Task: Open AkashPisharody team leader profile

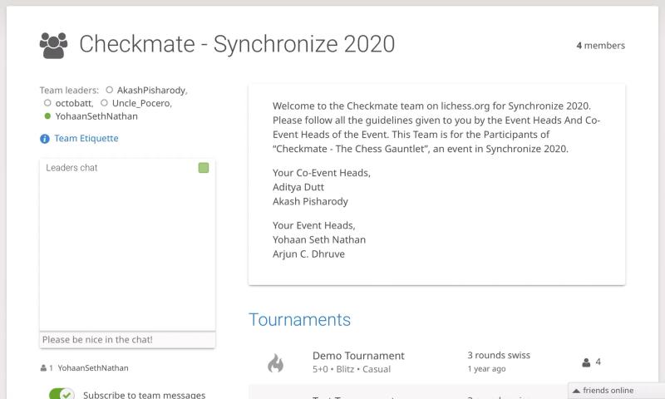Action: (x=152, y=91)
